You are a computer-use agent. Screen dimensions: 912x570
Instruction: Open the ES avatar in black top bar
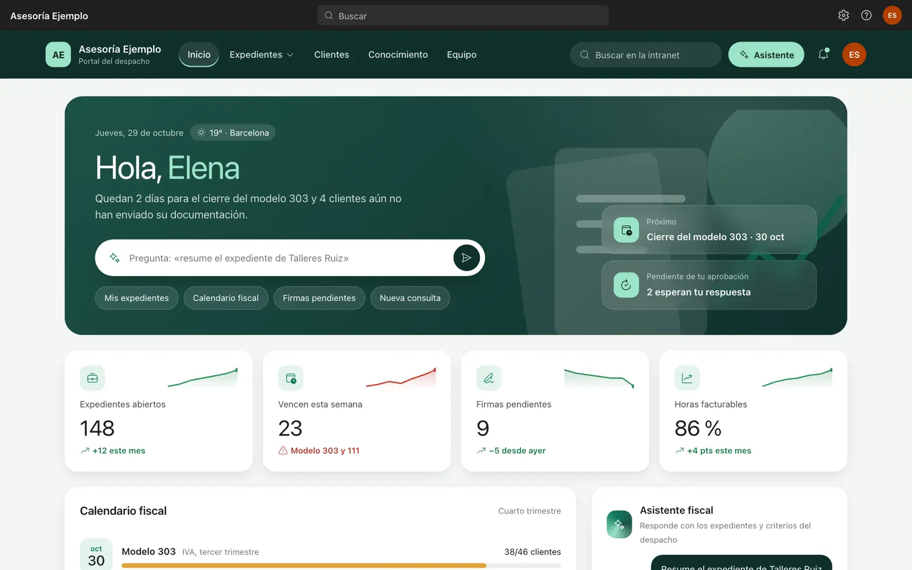point(892,15)
